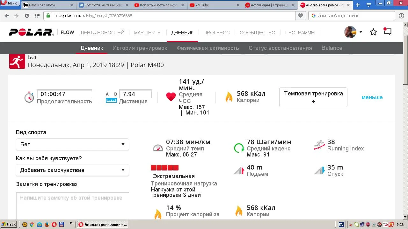
Task: Click the cadence green circle icon
Action: [x=239, y=148]
